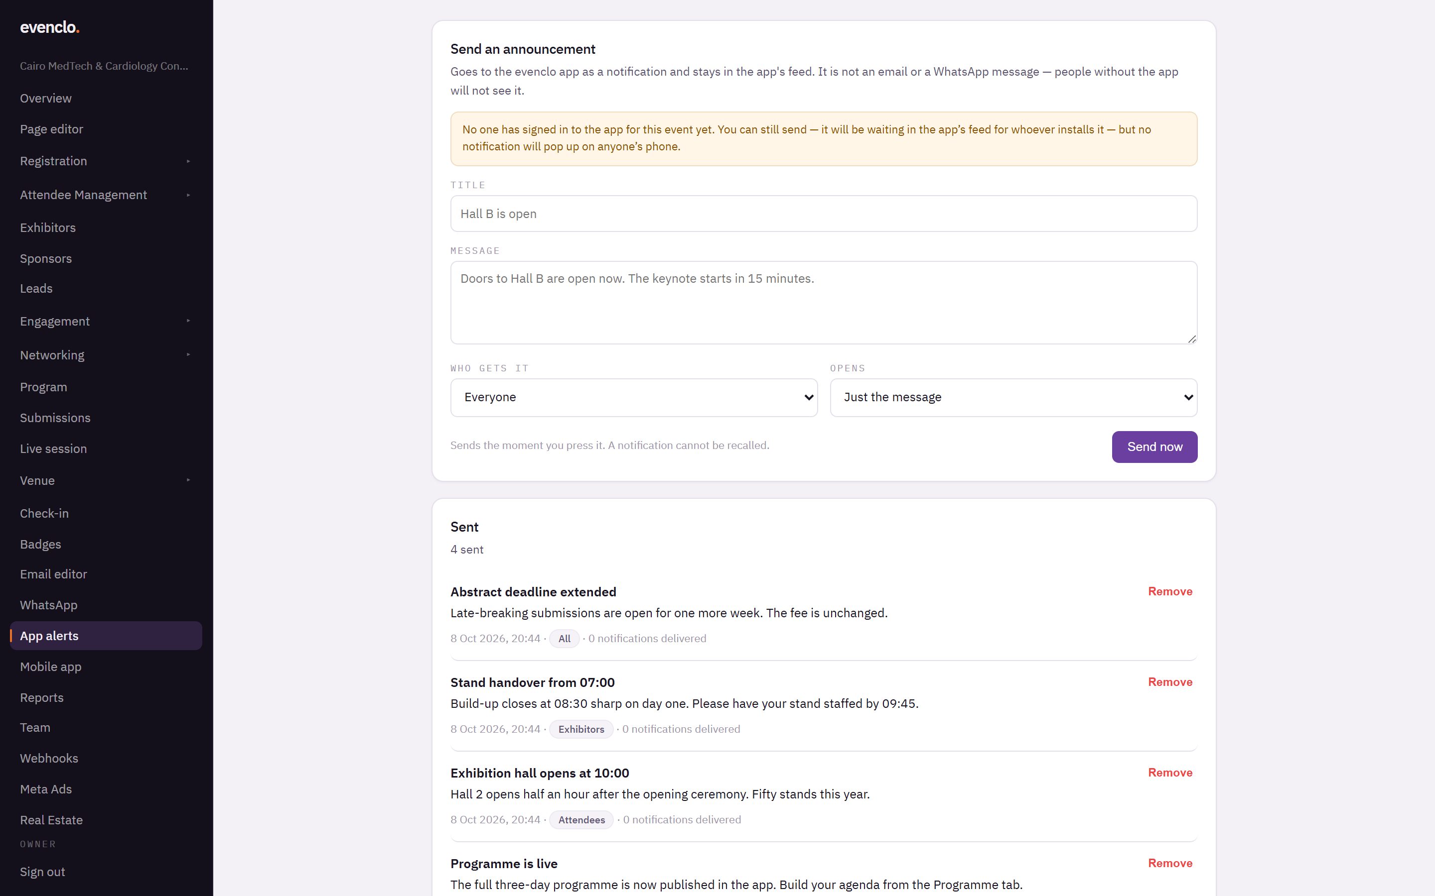Click the Exhibitors audience tag

click(x=581, y=729)
